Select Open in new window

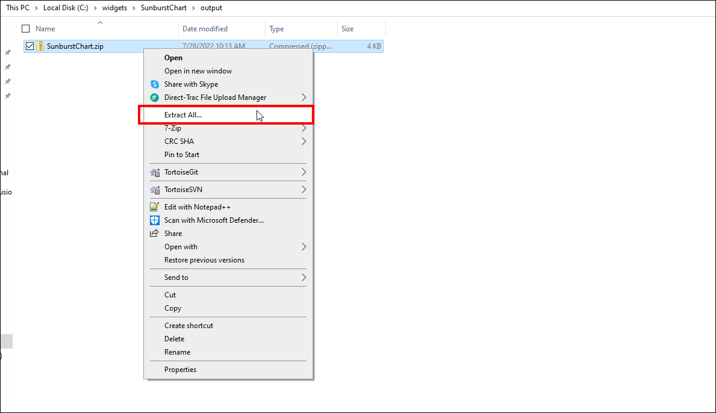(x=228, y=71)
